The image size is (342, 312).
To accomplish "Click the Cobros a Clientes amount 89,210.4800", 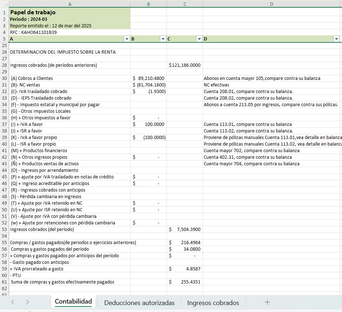I will coord(148,78).
